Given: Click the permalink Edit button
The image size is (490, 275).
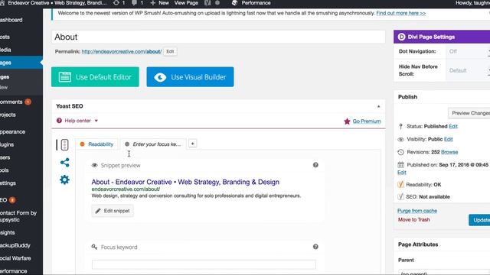Looking at the screenshot, I should [x=170, y=51].
